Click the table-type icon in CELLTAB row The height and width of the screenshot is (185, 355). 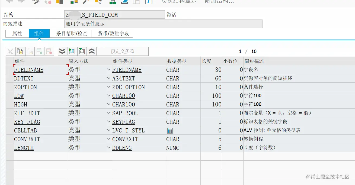(170, 131)
